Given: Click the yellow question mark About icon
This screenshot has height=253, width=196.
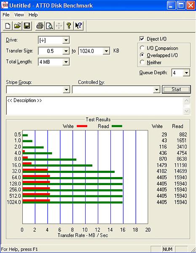Looking at the screenshot, I should (69, 26).
